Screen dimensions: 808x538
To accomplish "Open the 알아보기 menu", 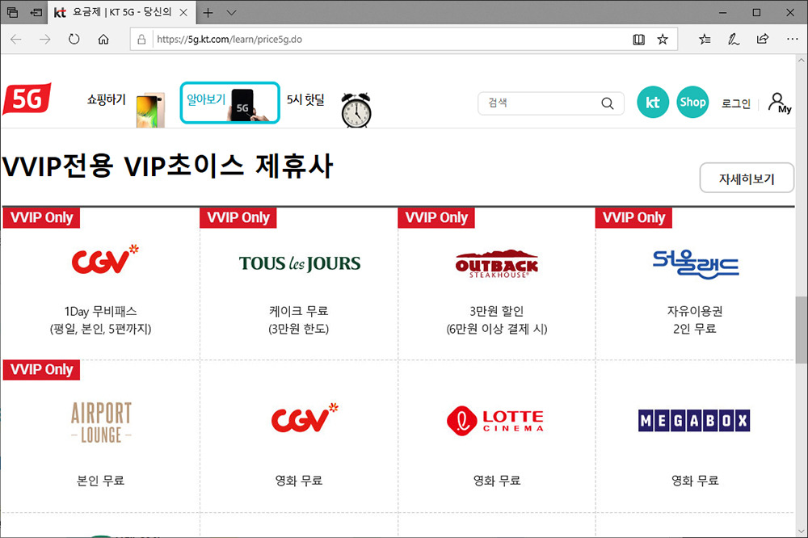I will click(229, 103).
